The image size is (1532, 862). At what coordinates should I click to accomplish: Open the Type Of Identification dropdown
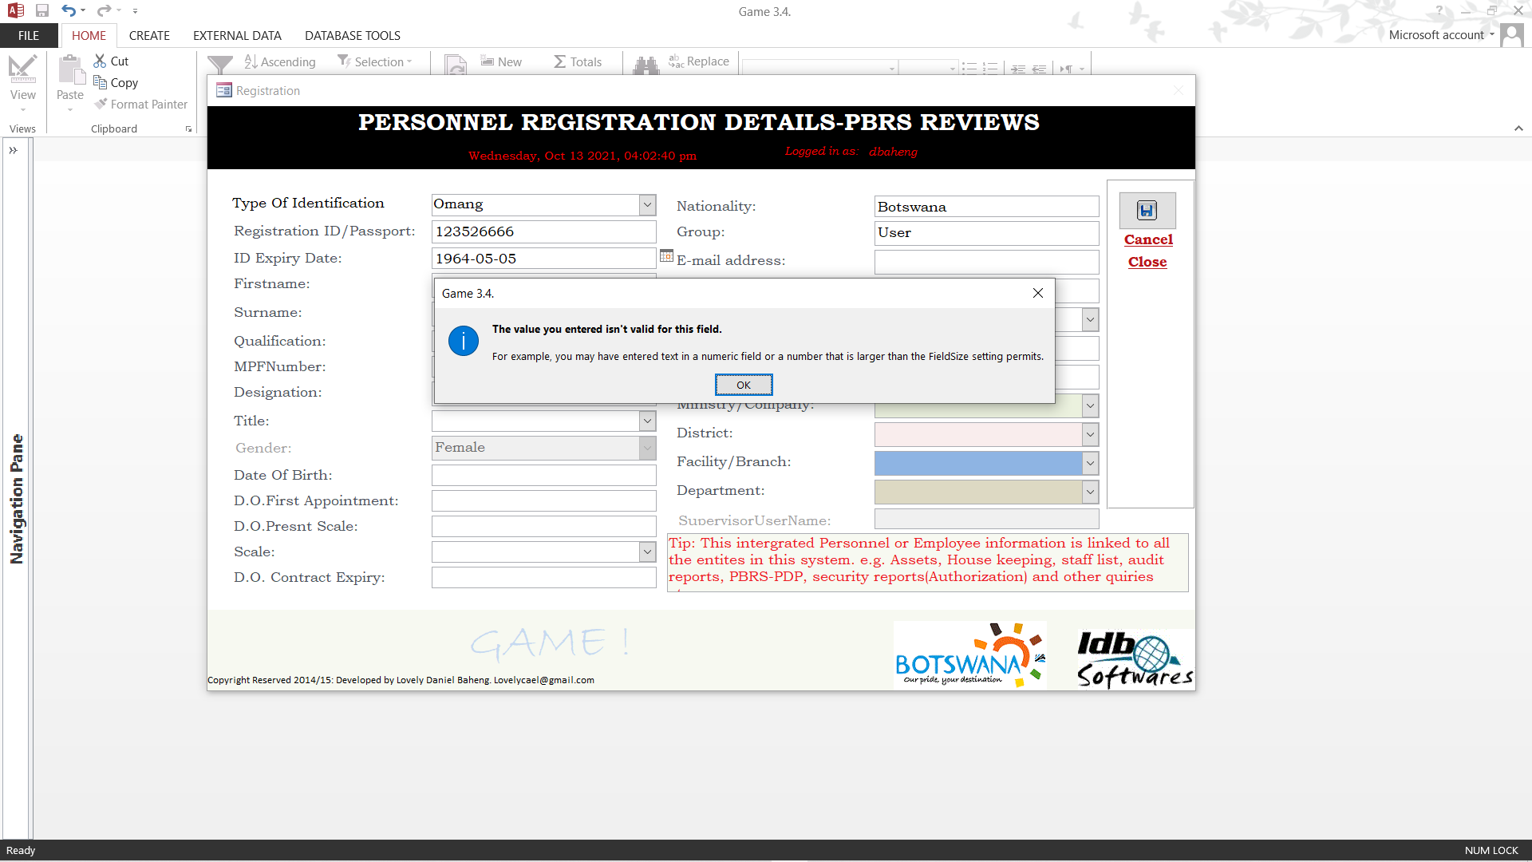click(647, 204)
